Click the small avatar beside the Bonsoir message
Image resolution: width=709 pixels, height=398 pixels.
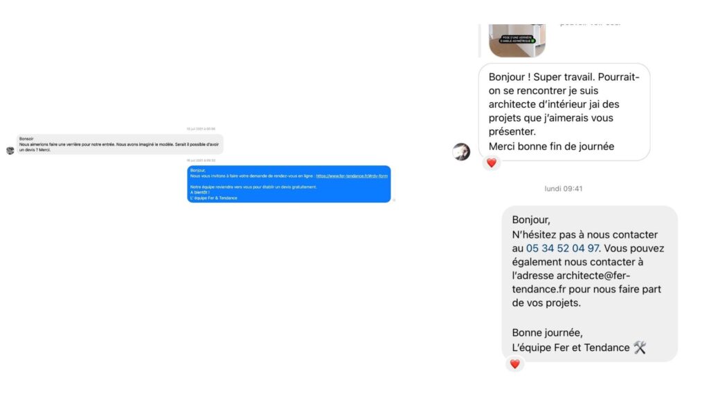click(x=10, y=150)
